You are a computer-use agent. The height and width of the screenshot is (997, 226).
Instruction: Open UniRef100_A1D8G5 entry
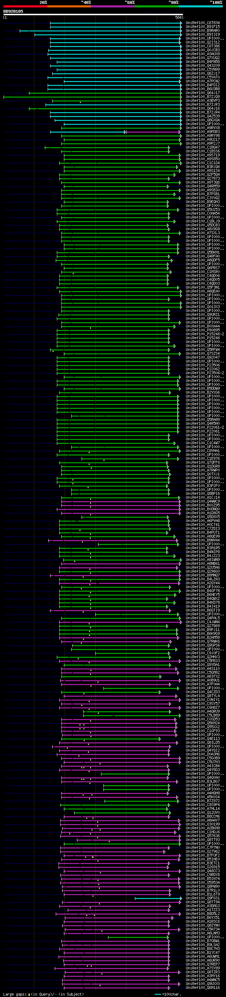202,513
